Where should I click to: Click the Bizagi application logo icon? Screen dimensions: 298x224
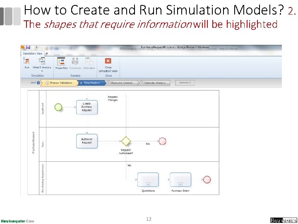pyautogui.click(x=23, y=47)
